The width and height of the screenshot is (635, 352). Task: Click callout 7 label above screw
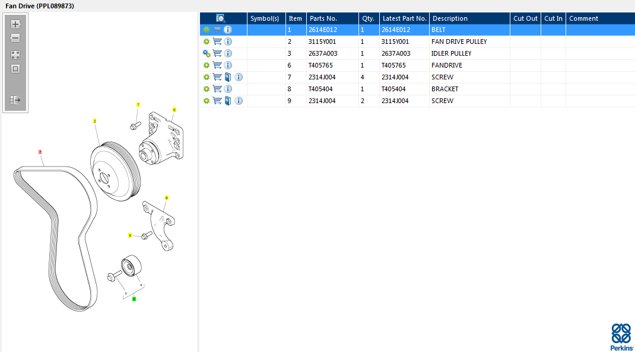click(138, 104)
